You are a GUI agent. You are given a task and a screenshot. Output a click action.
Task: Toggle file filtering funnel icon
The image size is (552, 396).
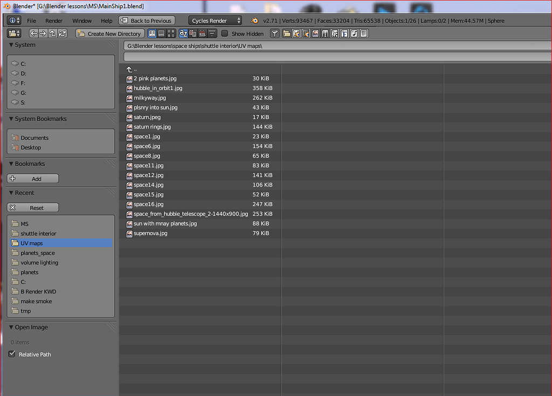(x=274, y=33)
